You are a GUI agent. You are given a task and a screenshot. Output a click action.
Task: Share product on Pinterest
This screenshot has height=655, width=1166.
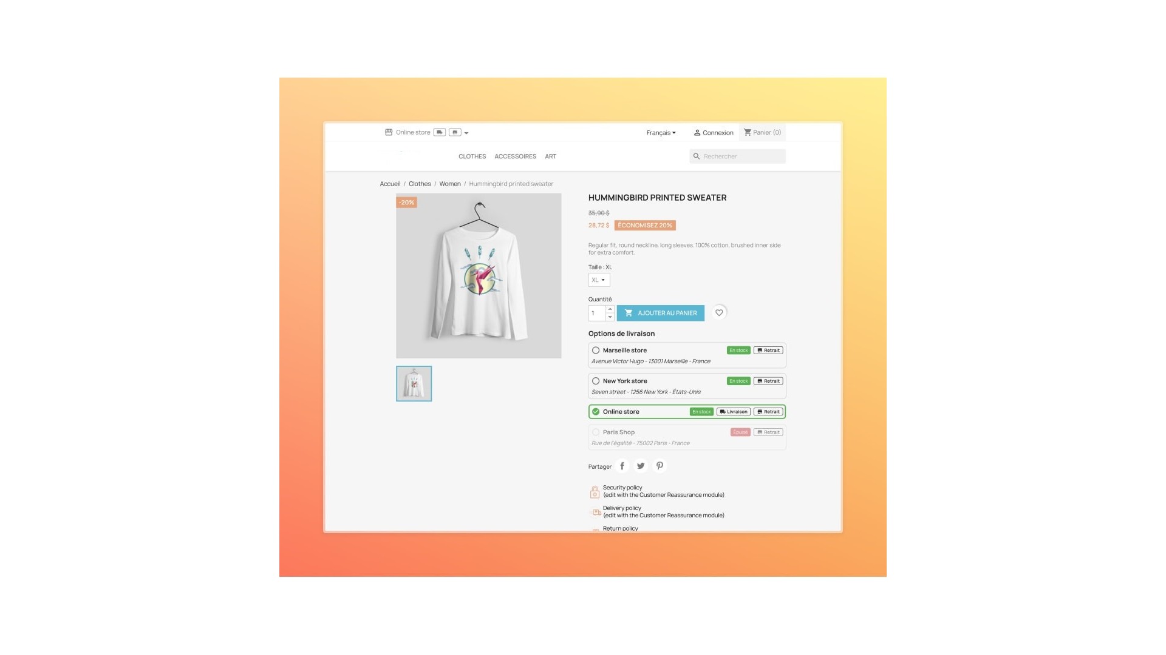(x=660, y=466)
